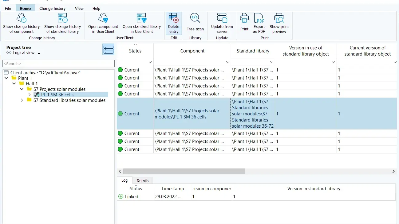The height and width of the screenshot is (224, 399).
Task: Open the Status column filter dropdown
Action: click(150, 62)
